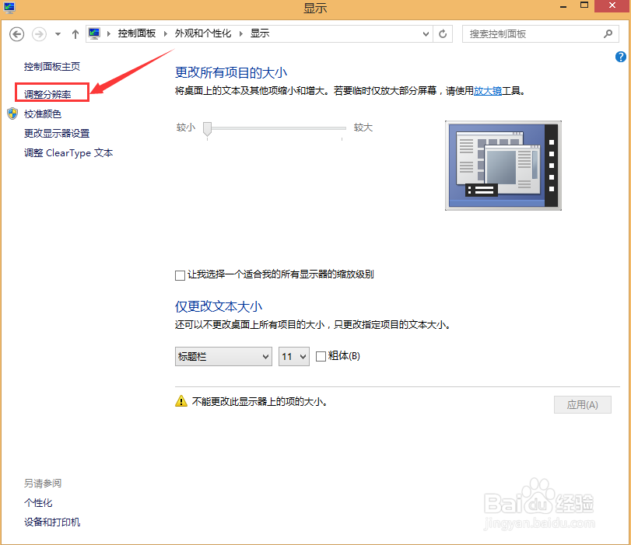
Task: Expand the address bar path dropdown chevron
Action: coord(426,33)
